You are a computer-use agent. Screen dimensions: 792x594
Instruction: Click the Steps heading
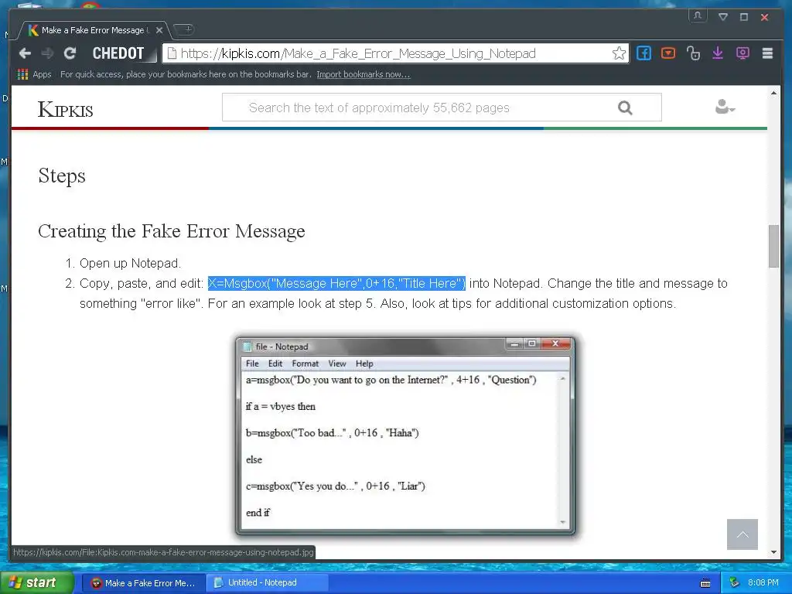(62, 176)
